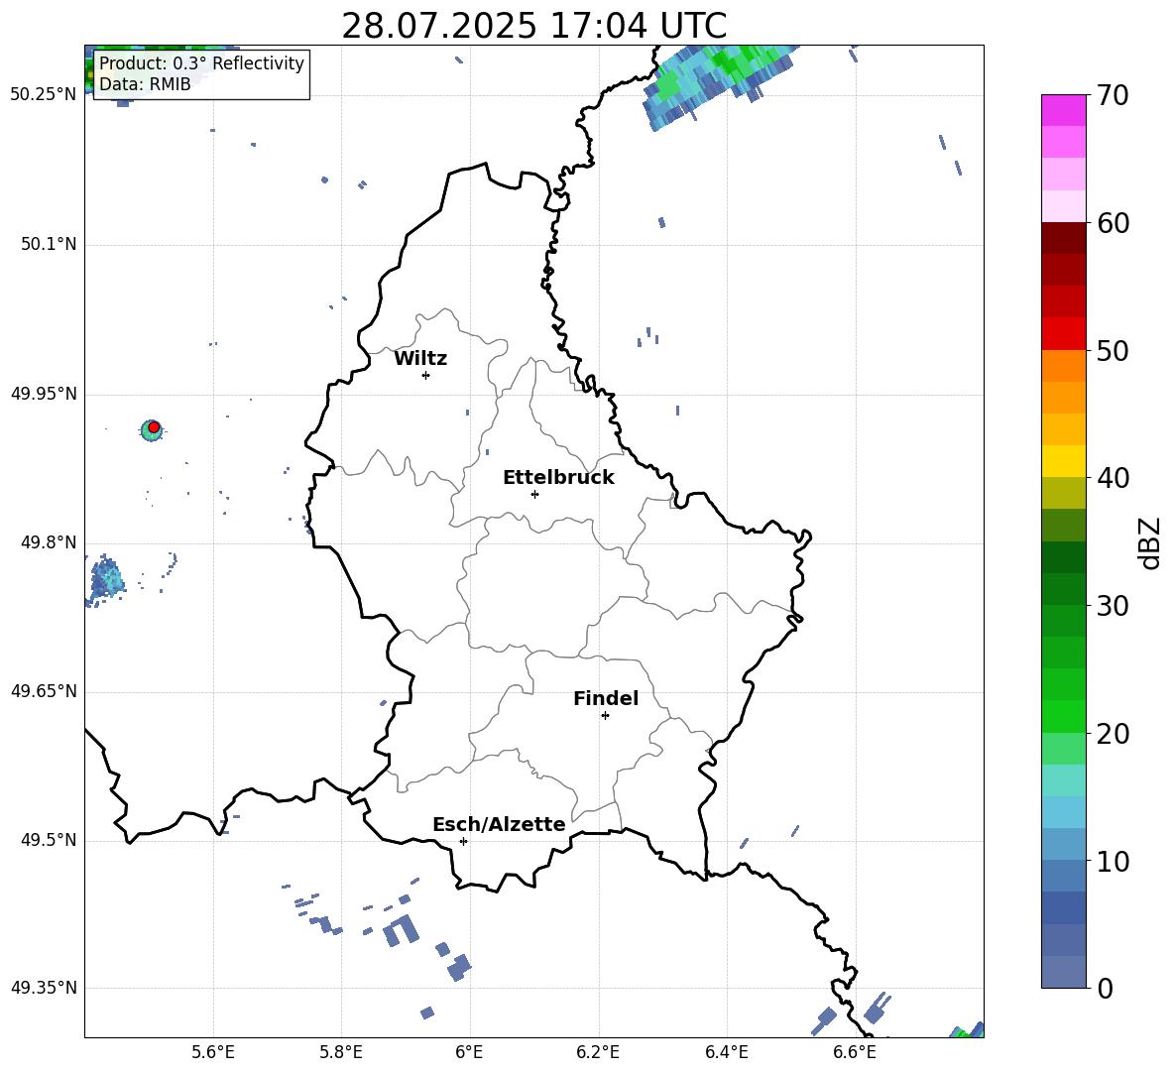
Task: Click the 50.1°N latitude label
Action: [49, 244]
